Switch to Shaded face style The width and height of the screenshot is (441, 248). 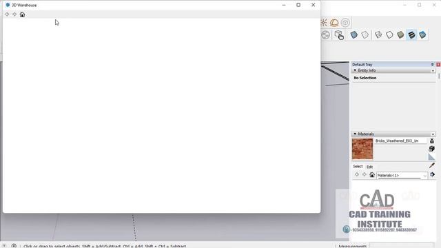(x=400, y=35)
